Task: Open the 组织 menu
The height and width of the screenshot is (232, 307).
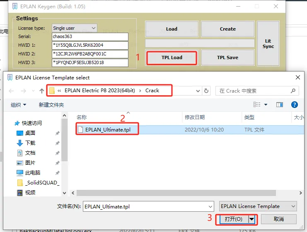Action: [18, 105]
